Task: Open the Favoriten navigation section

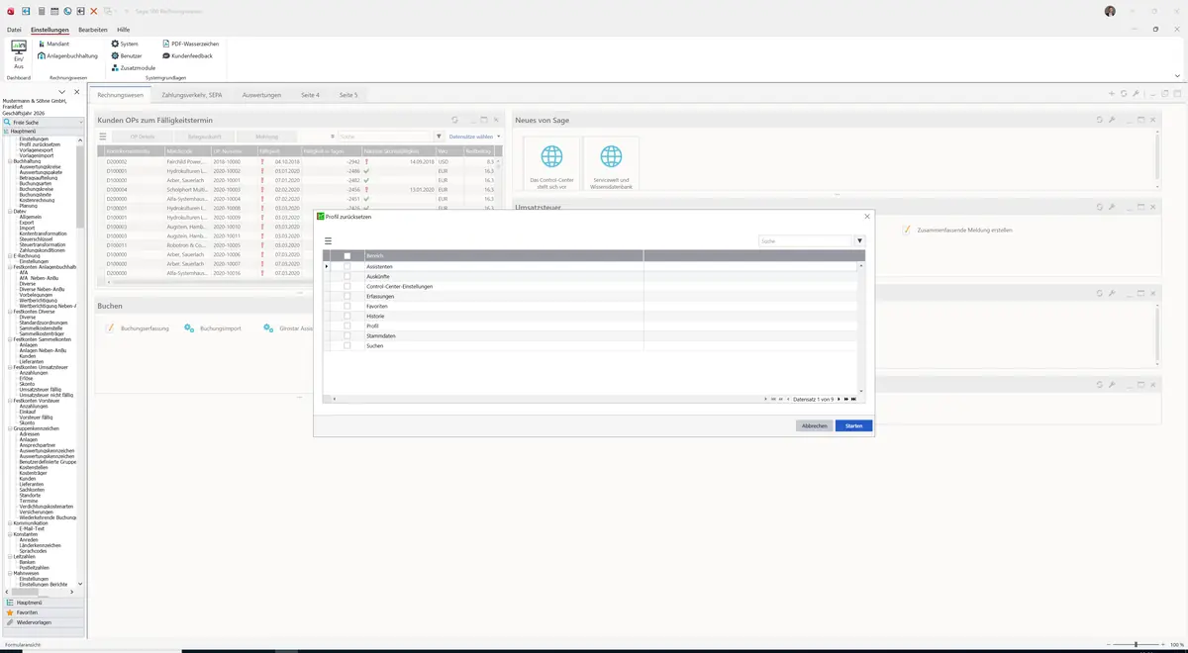Action: click(42, 612)
